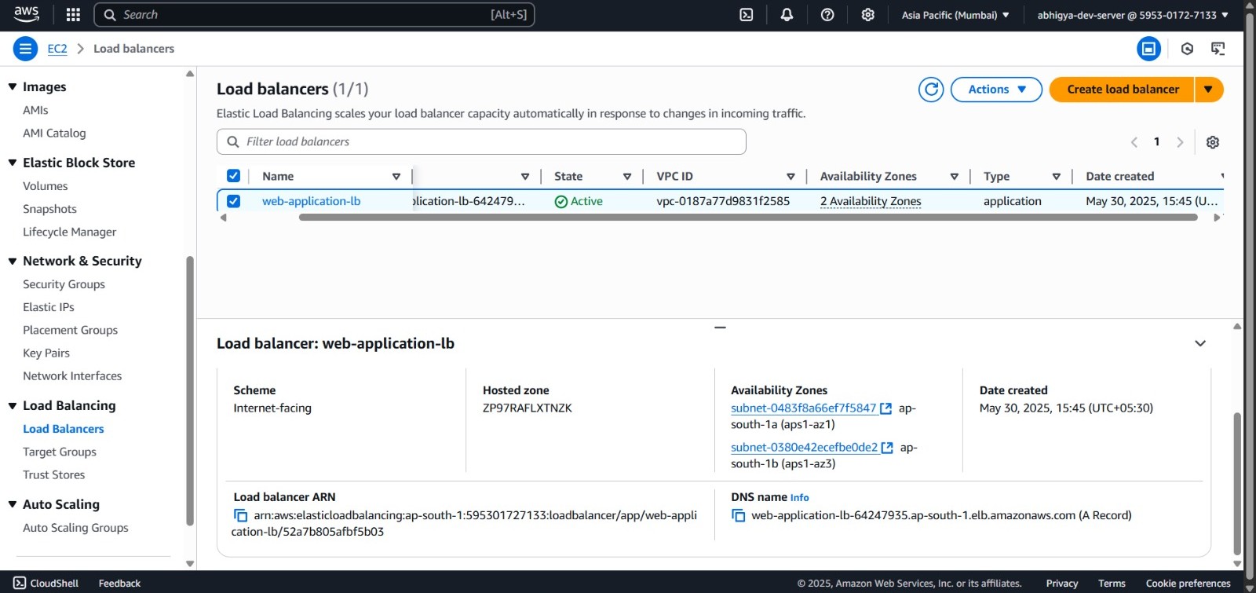Toggle the select-all load balancers checkbox
The height and width of the screenshot is (593, 1256).
tap(233, 176)
